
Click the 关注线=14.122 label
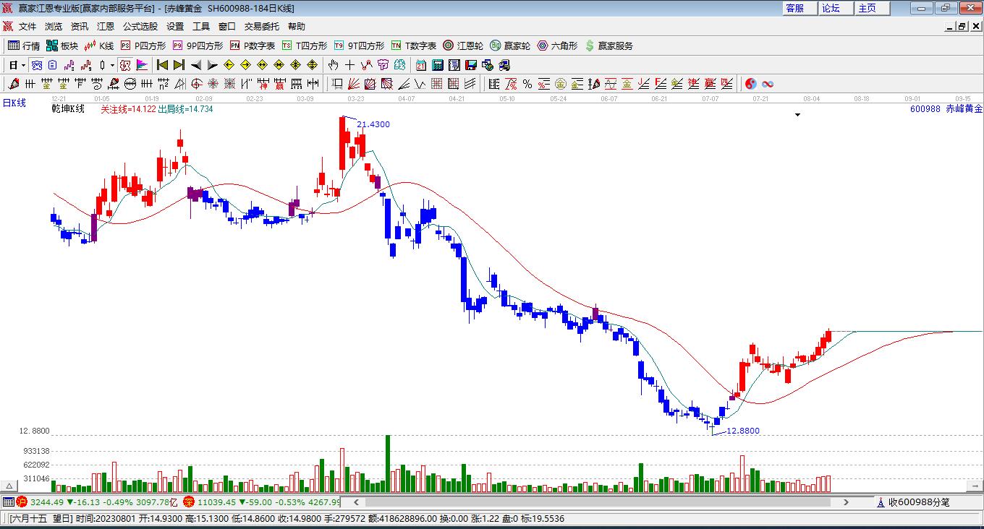(128, 109)
